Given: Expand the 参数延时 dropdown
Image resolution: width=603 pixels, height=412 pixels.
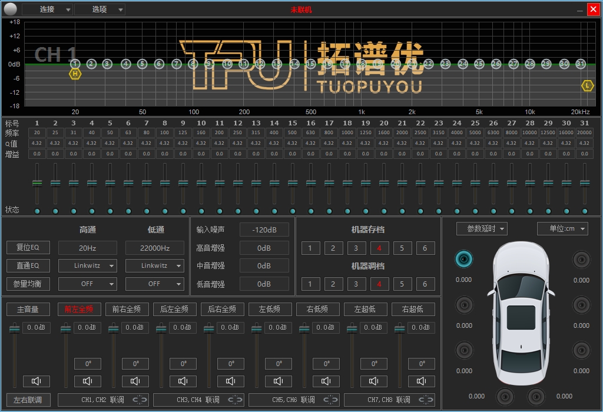Looking at the screenshot, I should [482, 229].
